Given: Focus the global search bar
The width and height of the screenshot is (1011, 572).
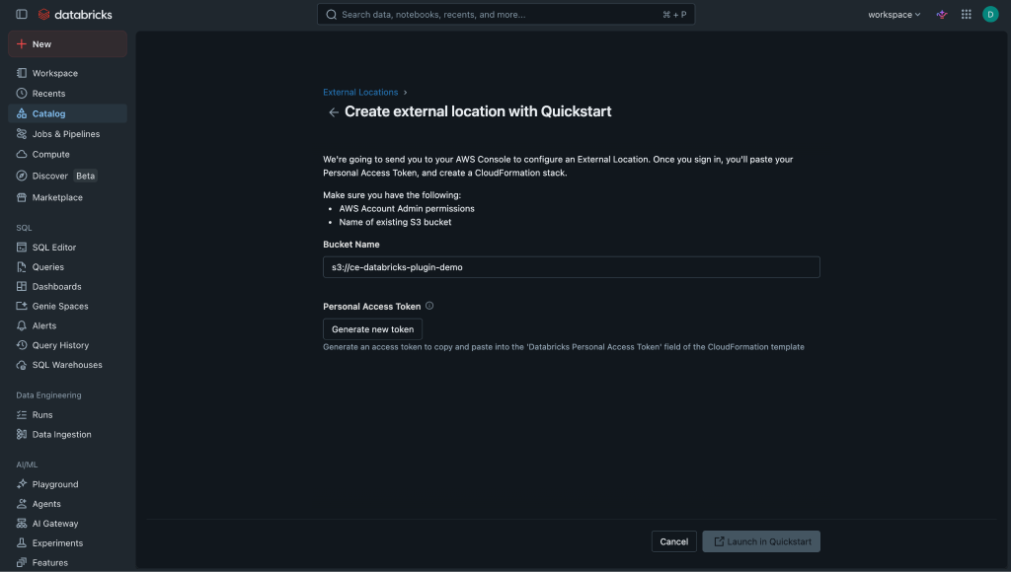Looking at the screenshot, I should pyautogui.click(x=506, y=14).
